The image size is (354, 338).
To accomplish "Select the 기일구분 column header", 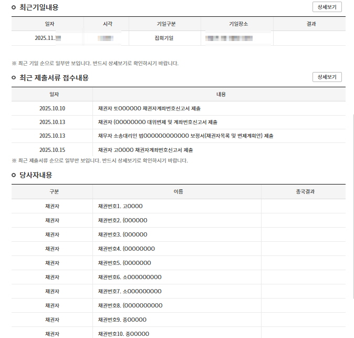I will pyautogui.click(x=164, y=24).
